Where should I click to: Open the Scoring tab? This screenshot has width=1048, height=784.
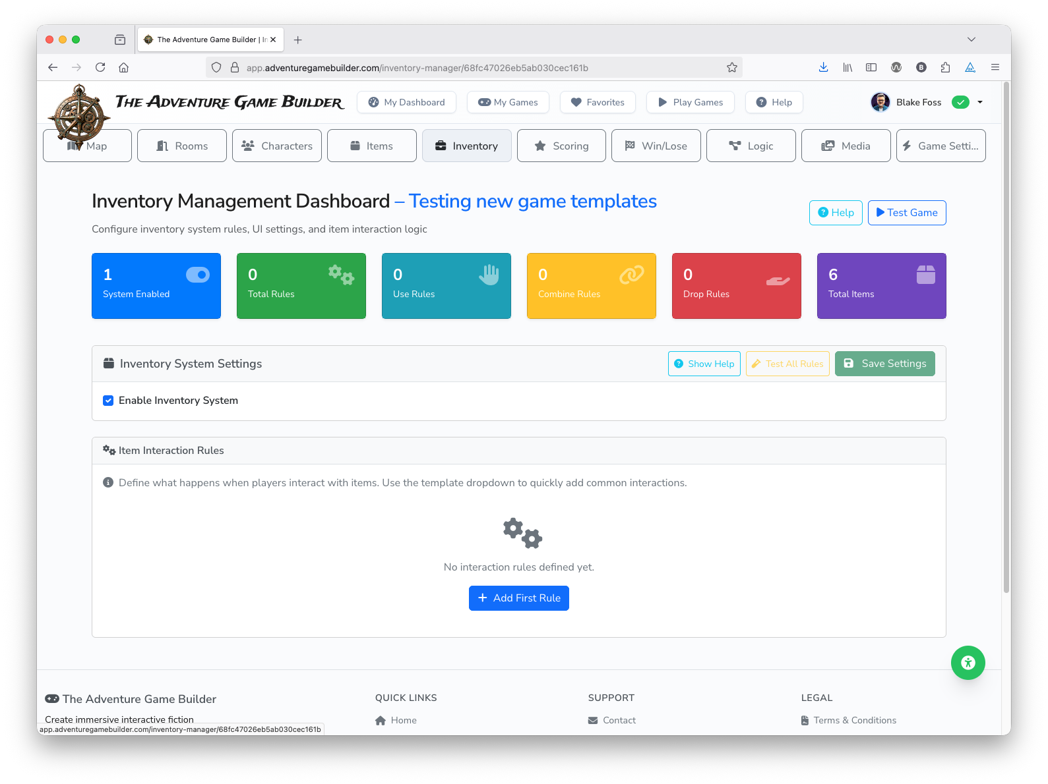[561, 146]
